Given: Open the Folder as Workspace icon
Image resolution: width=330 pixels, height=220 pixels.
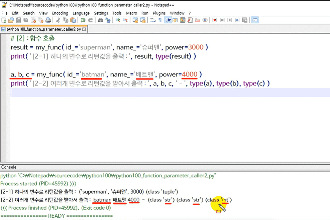Looking at the screenshot, I should [197, 20].
